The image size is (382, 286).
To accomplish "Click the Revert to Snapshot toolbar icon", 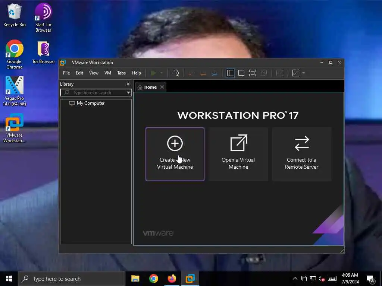I will tap(203, 73).
